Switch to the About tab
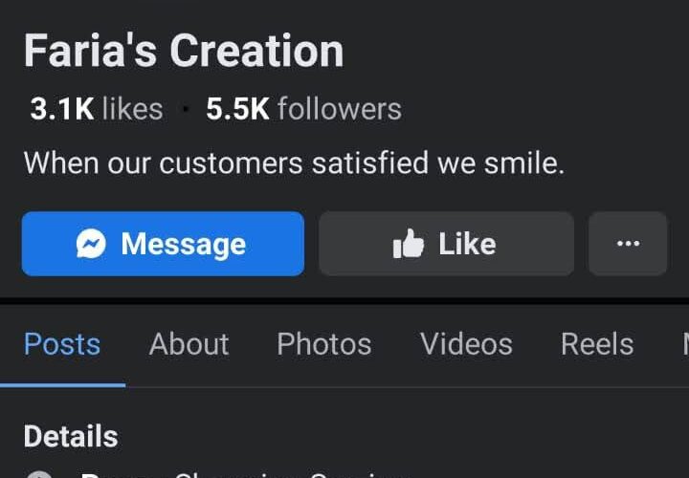Image resolution: width=689 pixels, height=478 pixels. coord(189,344)
